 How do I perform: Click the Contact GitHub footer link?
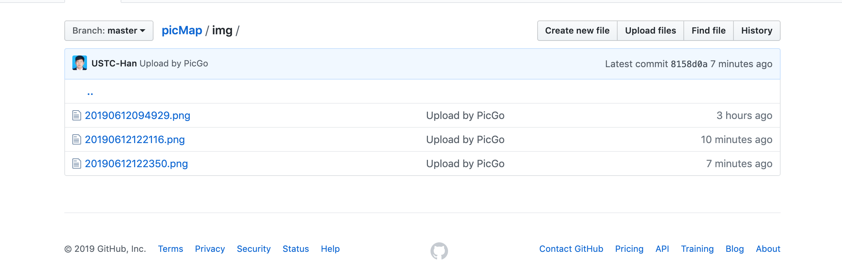tap(571, 249)
